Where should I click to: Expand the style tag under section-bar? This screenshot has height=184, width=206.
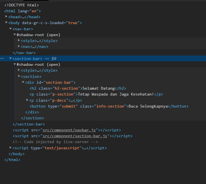click(19, 70)
